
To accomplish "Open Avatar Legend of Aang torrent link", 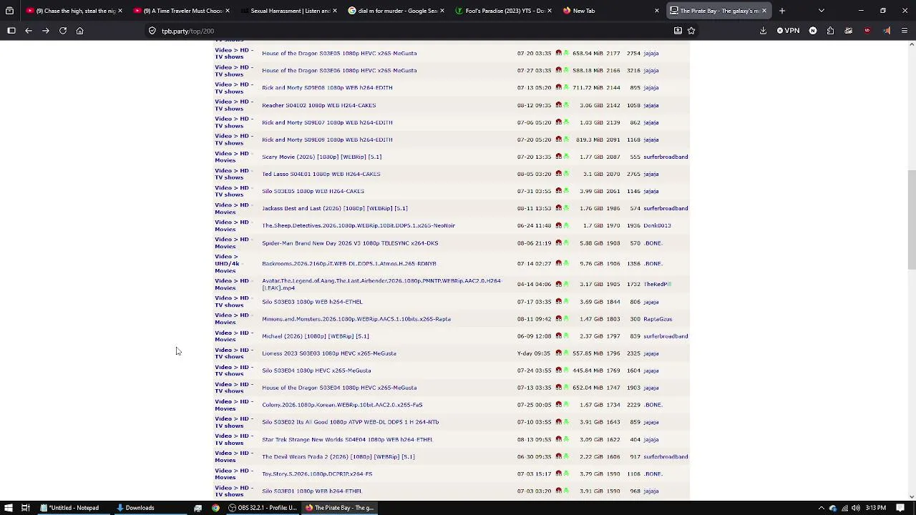I will pos(381,284).
